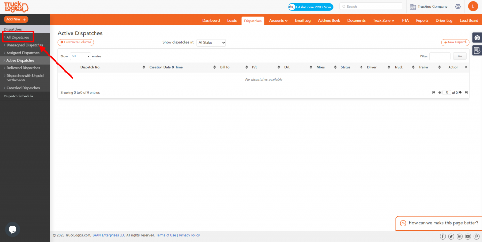The image size is (482, 242).
Task: Open the Dashboard tab
Action: (211, 21)
